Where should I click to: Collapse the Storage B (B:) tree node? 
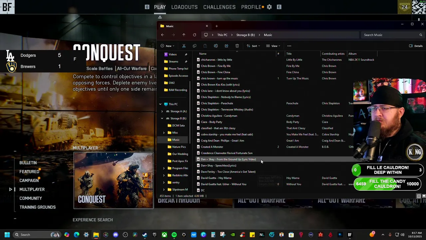(x=162, y=118)
